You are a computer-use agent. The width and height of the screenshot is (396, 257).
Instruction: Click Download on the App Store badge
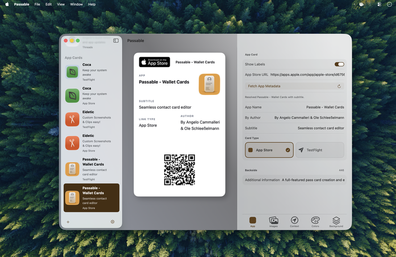[x=154, y=62]
